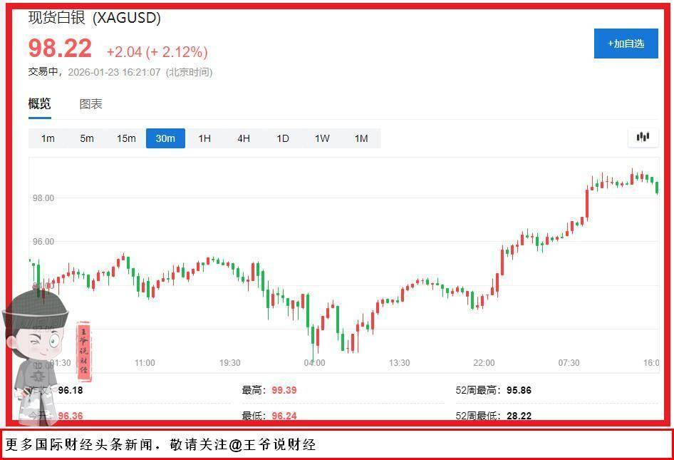Click the footer text mentioning @王爷说财经
The height and width of the screenshot is (460, 674).
tap(160, 445)
